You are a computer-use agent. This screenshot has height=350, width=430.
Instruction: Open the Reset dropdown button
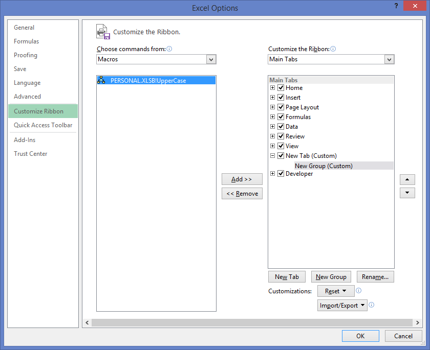336,291
